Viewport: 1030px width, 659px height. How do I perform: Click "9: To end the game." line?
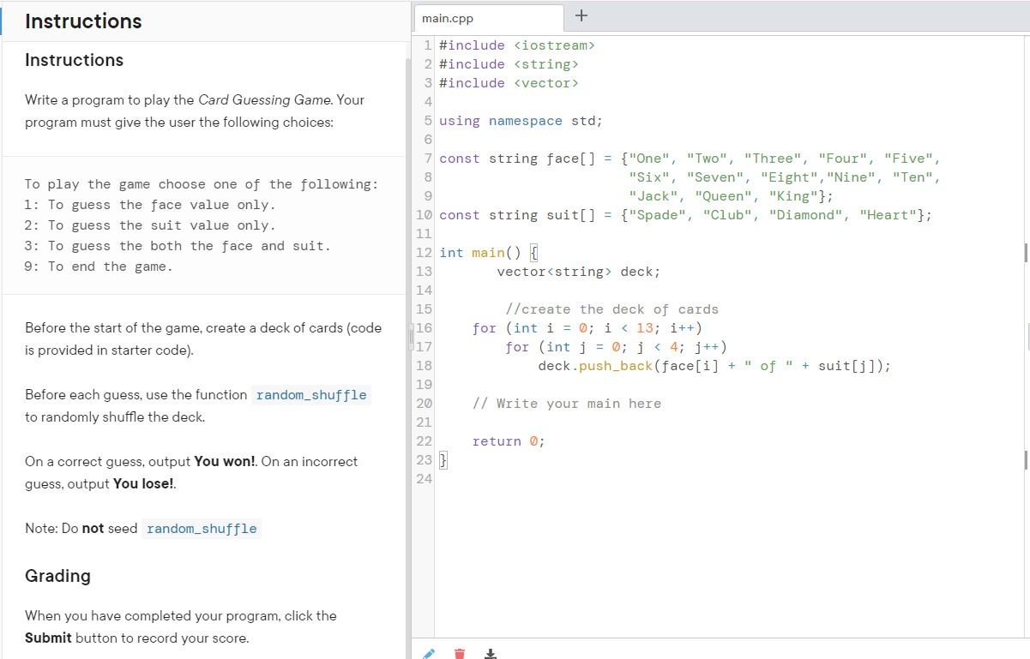click(x=99, y=267)
